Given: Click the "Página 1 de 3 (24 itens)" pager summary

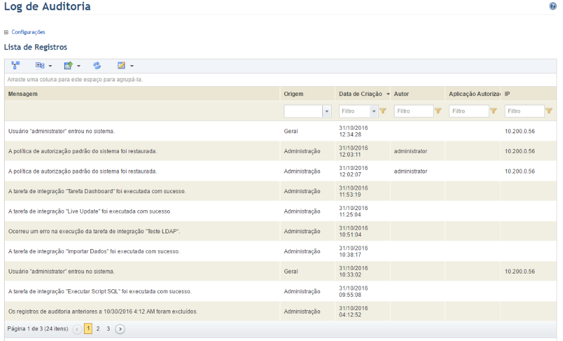Looking at the screenshot, I should 38,329.
